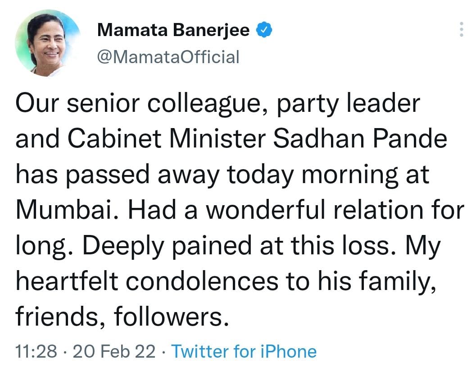
Task: Click the phrase heartfelt condolences
Action: pyautogui.click(x=147, y=281)
